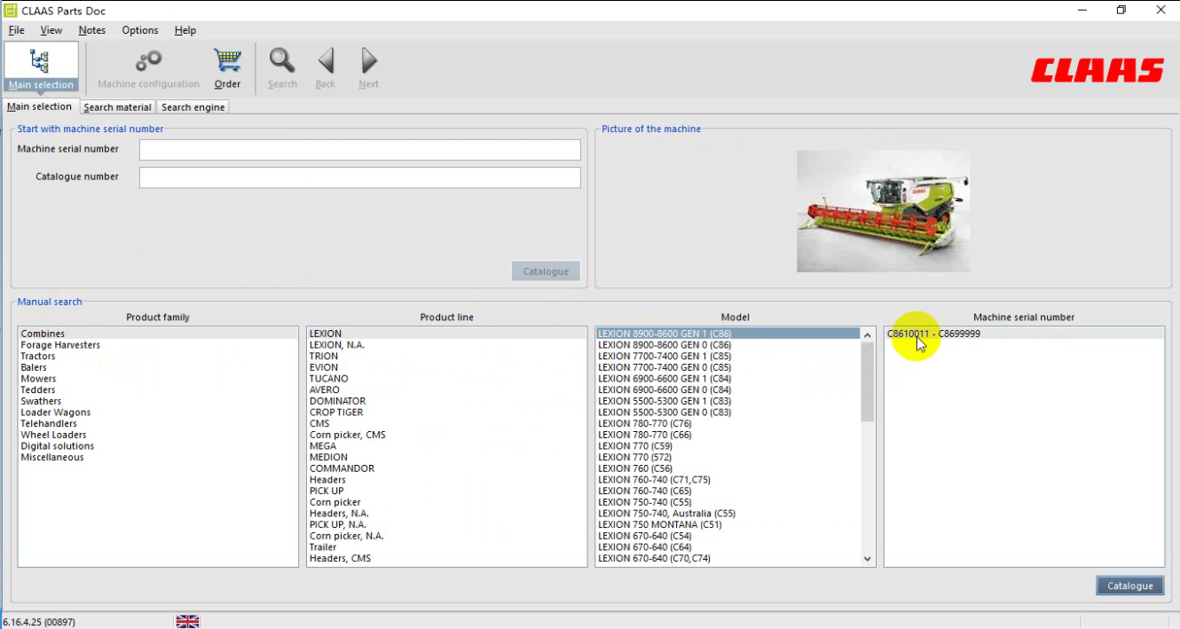Select TRION product line

(447, 356)
